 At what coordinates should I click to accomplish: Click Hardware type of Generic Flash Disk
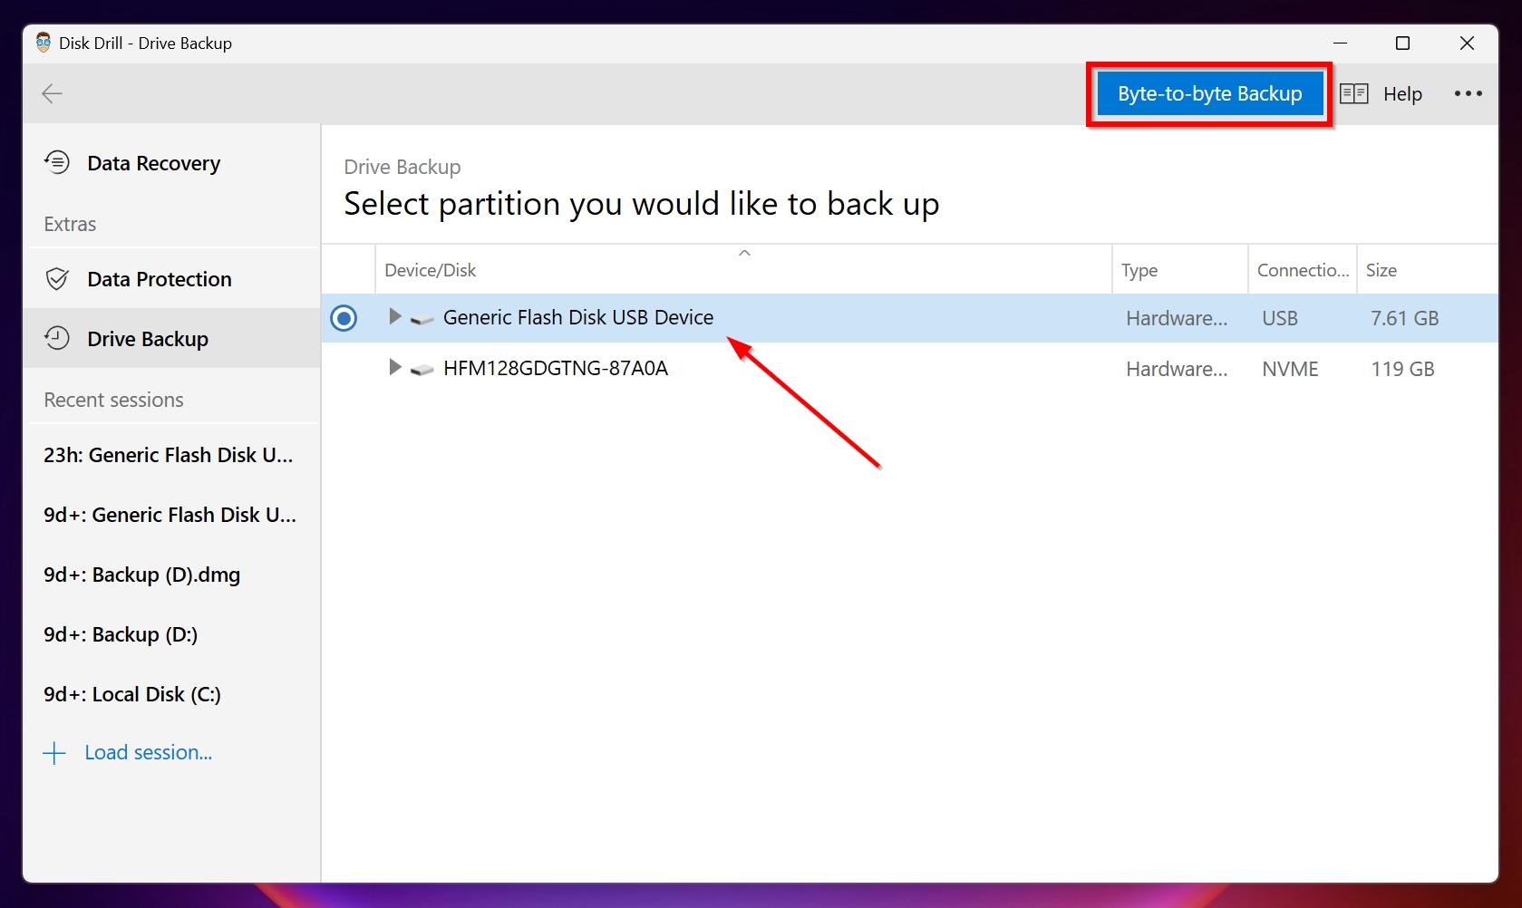coord(1177,318)
